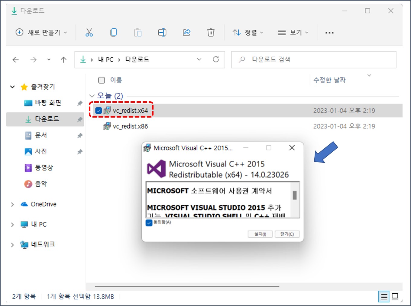The image size is (411, 306).
Task: Click the Paste clipboard icon
Action: (138, 32)
